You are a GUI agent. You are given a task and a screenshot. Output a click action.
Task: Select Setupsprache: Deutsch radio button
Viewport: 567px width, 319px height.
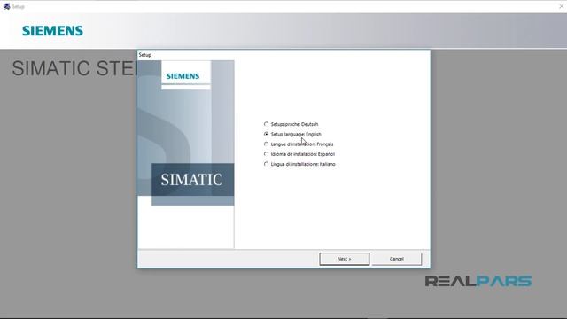266,124
